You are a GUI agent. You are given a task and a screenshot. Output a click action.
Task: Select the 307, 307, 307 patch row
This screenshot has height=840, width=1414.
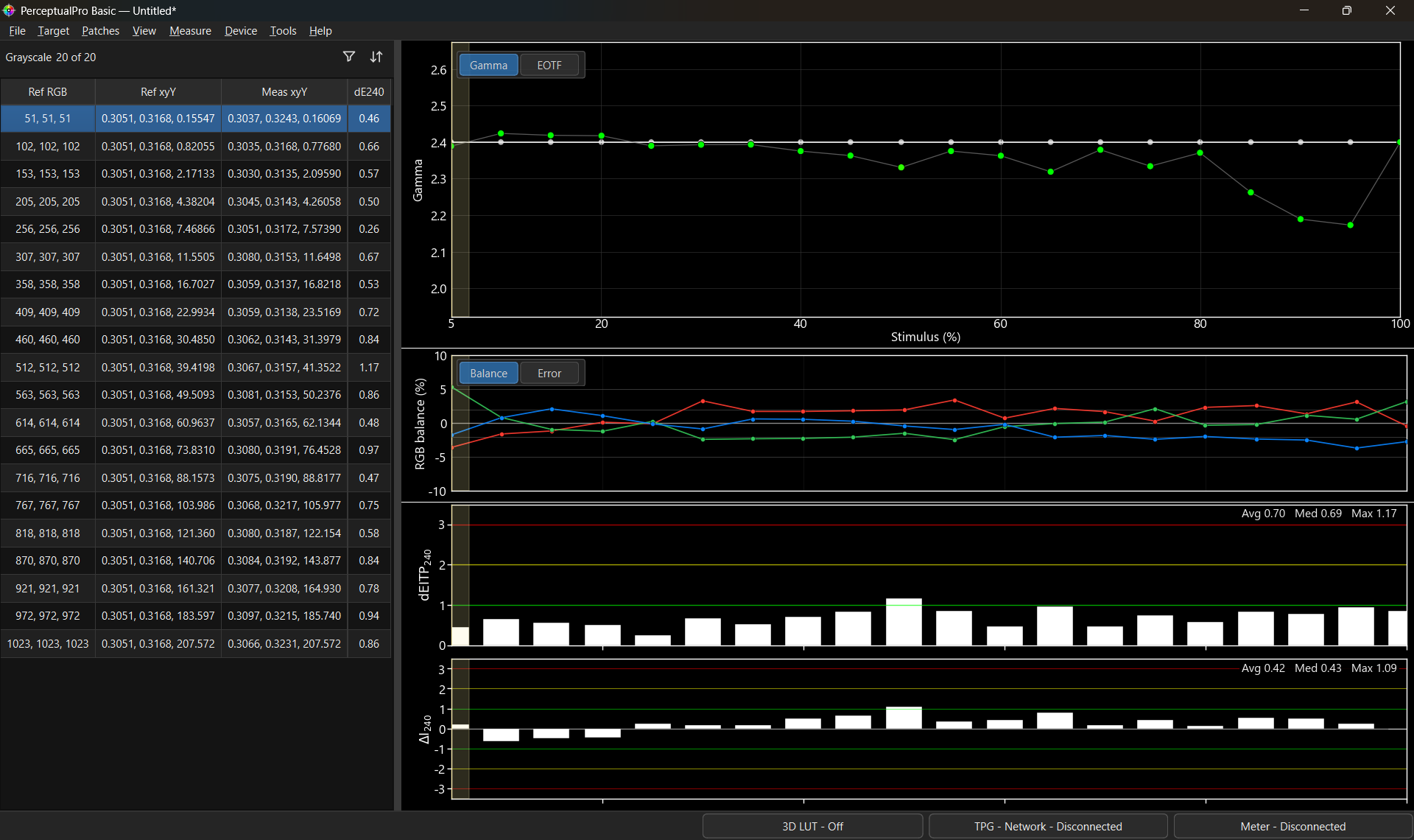click(196, 257)
